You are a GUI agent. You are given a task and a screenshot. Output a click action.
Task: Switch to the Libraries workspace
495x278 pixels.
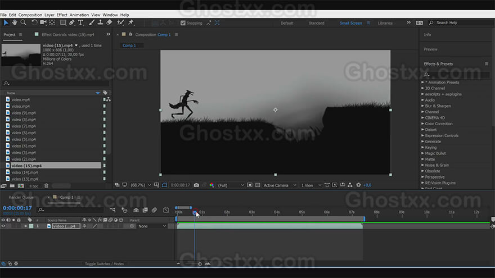click(385, 23)
